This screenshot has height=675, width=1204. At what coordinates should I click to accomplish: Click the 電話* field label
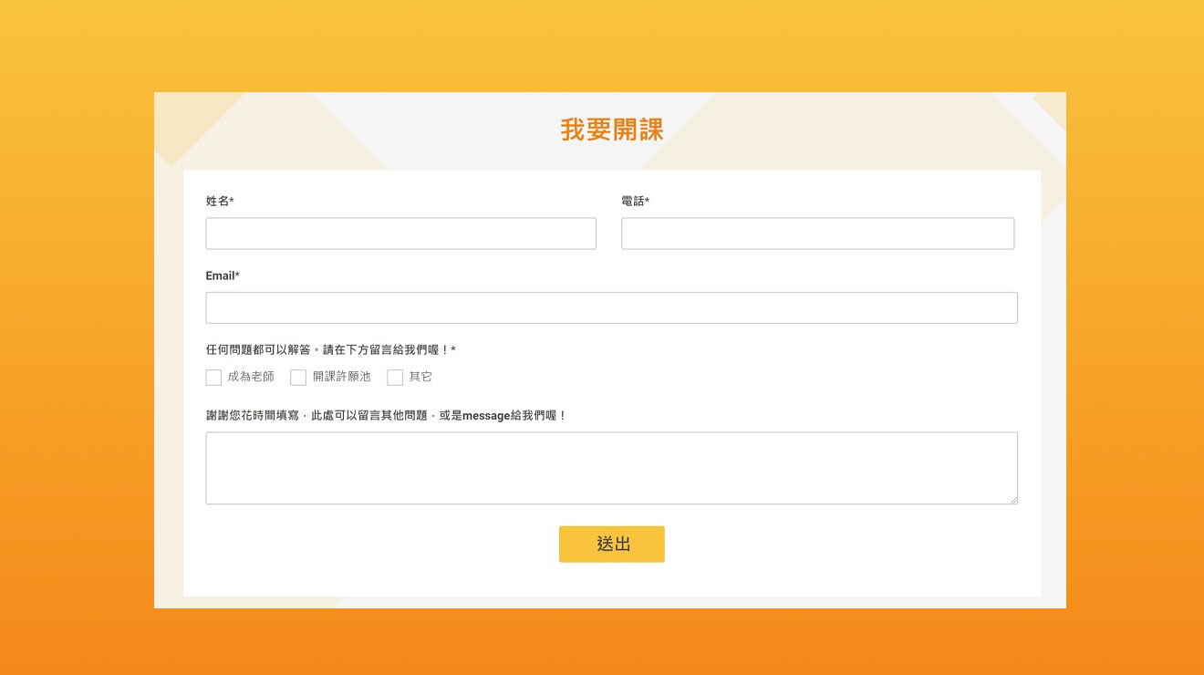click(634, 202)
